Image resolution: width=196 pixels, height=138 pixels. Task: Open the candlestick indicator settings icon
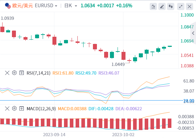click(171, 6)
